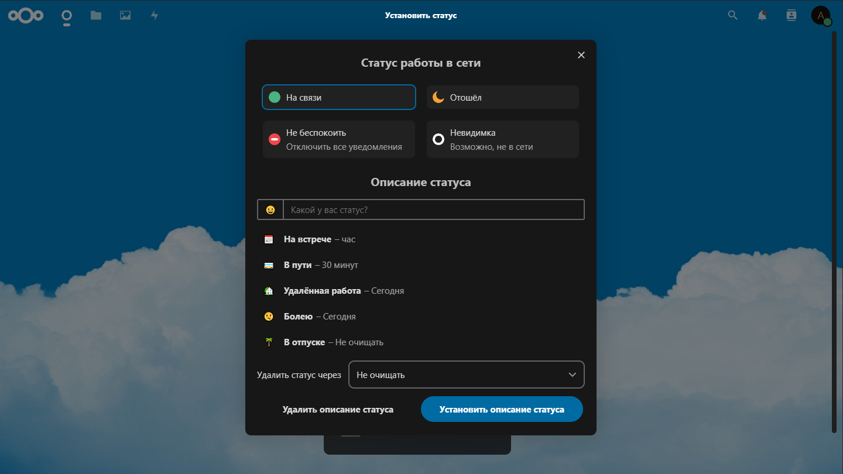
Task: Select the "Невидимка" invisible status
Action: (502, 139)
